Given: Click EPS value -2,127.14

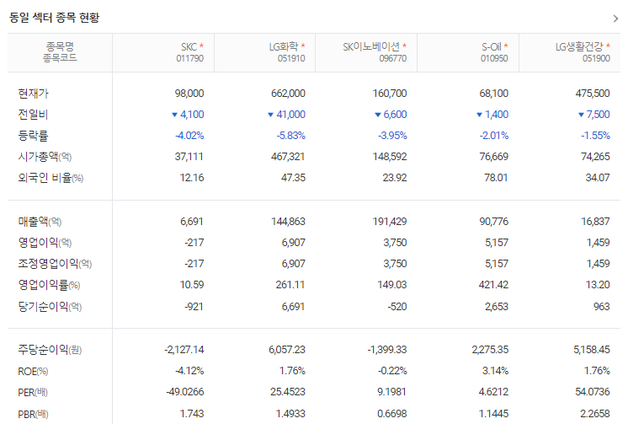Looking at the screenshot, I should pos(184,350).
